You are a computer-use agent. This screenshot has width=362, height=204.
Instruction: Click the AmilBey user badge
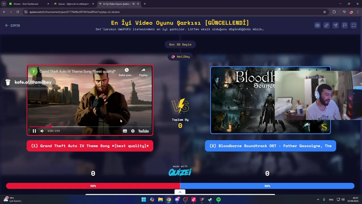click(180, 57)
